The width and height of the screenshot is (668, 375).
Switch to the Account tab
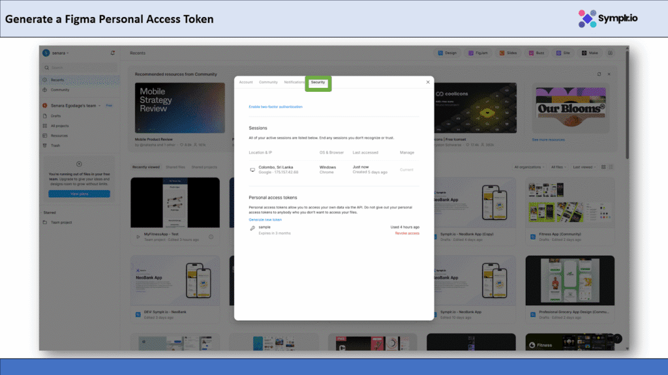[245, 83]
